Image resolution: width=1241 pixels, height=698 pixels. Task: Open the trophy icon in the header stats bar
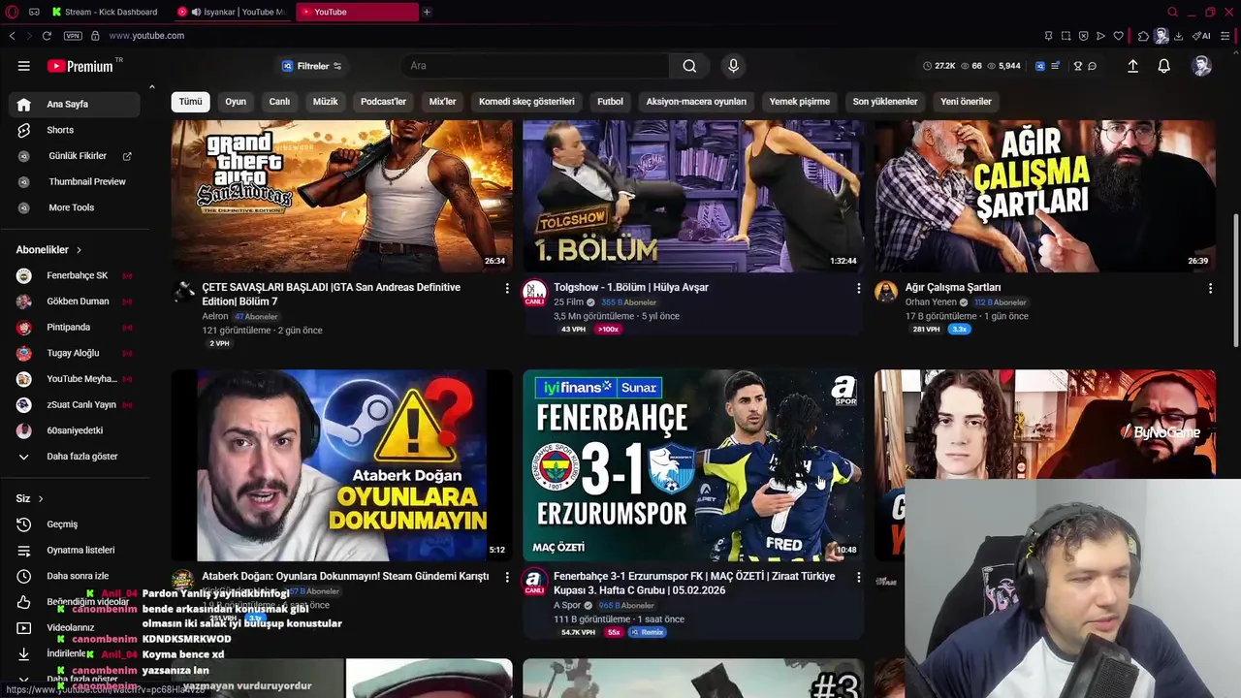1077,66
